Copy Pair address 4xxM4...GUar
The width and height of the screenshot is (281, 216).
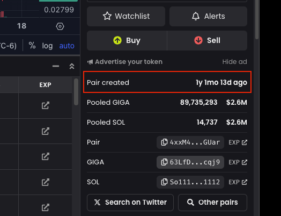click(190, 142)
